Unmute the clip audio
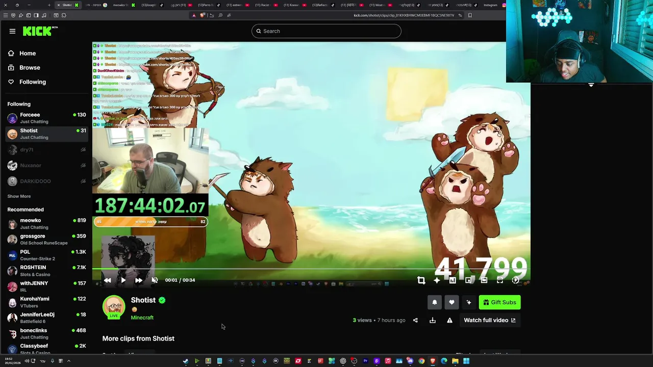653x367 pixels. (x=155, y=280)
